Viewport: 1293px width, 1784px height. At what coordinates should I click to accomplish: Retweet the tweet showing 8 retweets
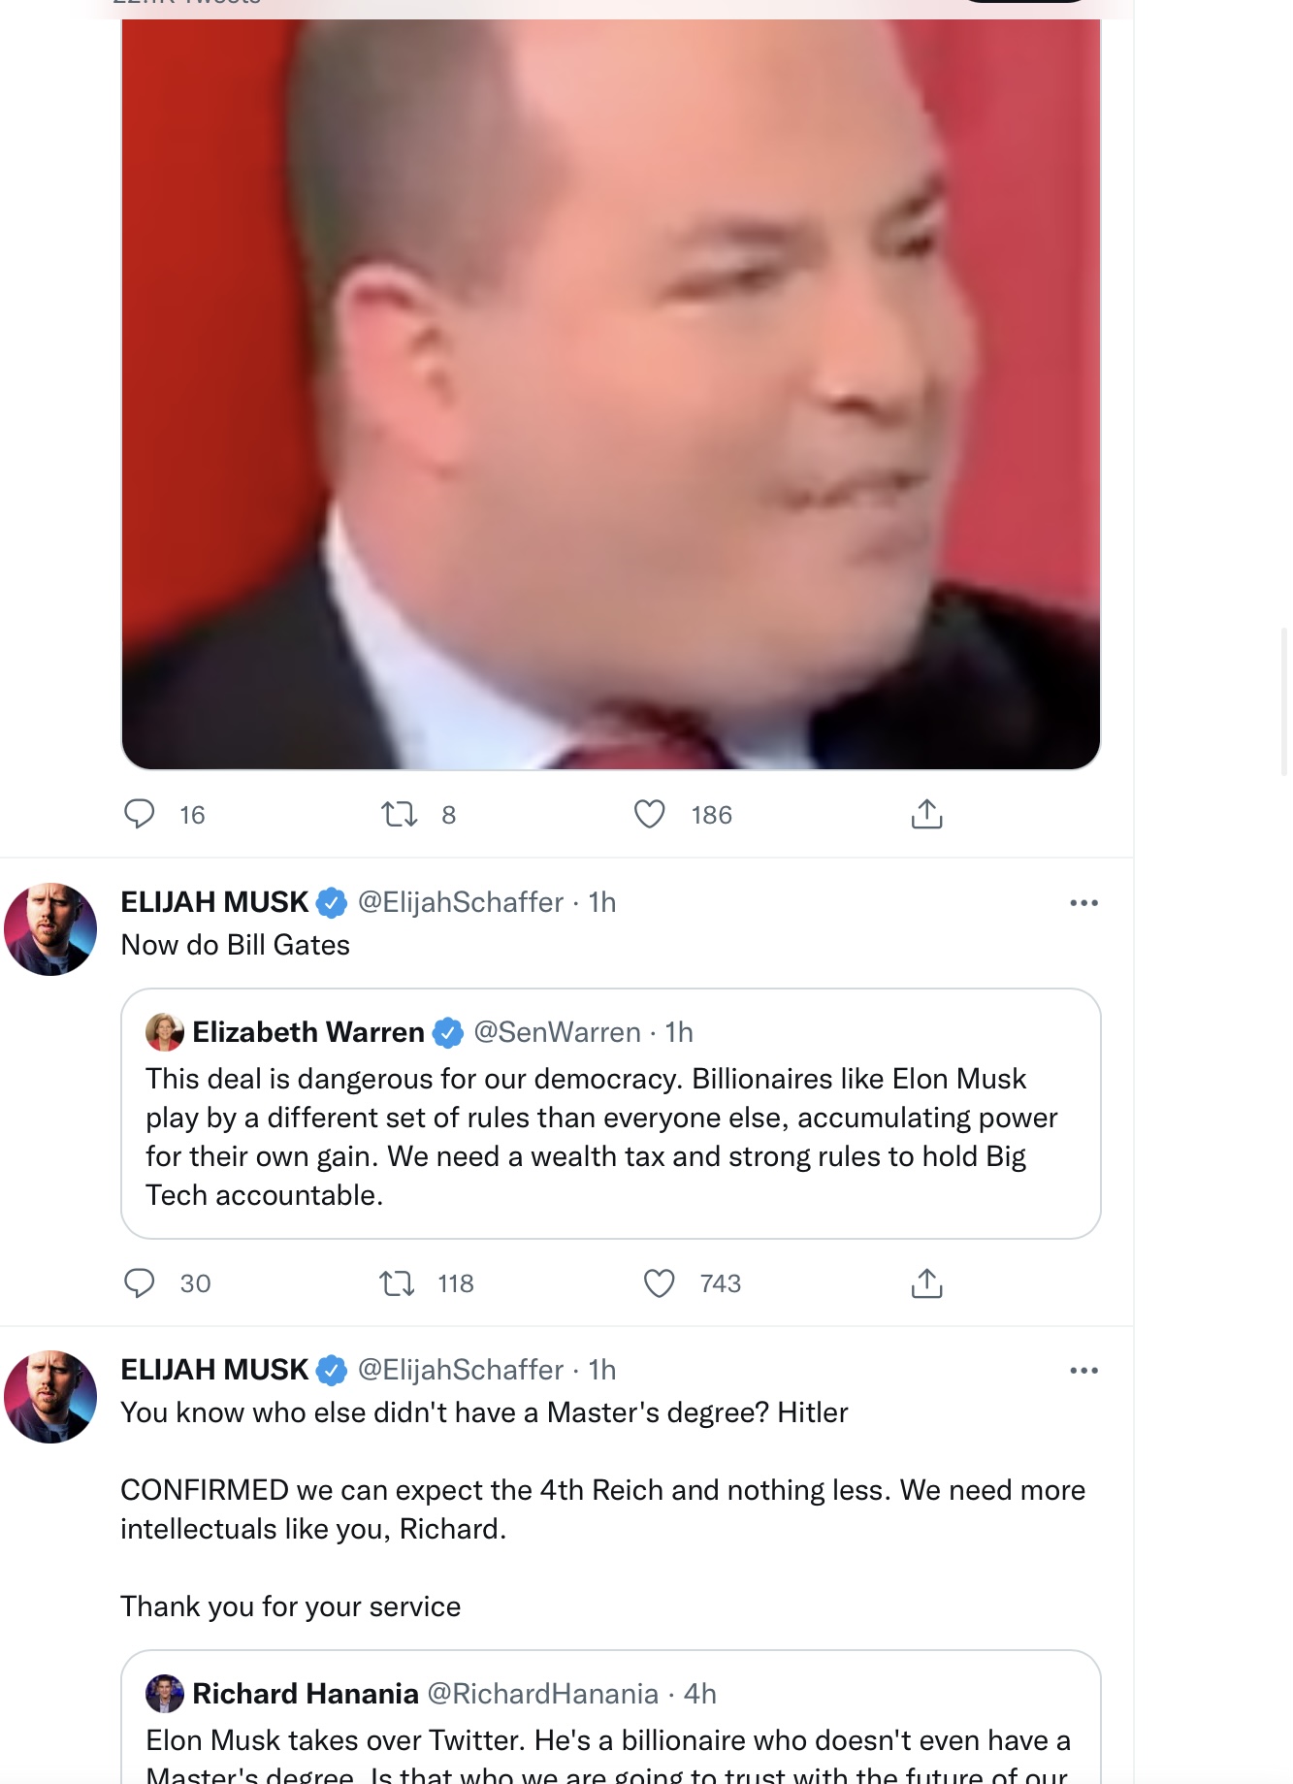click(x=399, y=813)
